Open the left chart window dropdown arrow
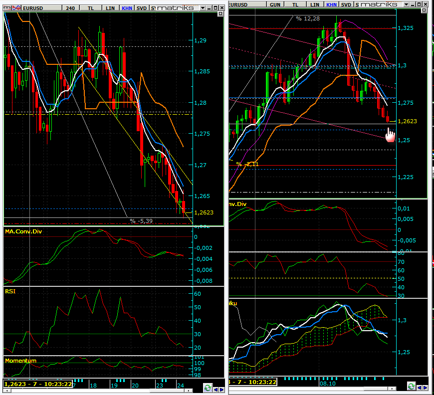 pyautogui.click(x=202, y=8)
